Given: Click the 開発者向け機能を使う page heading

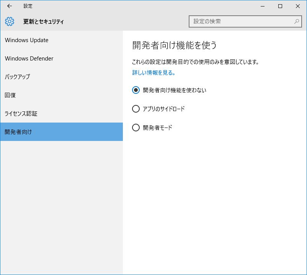Looking at the screenshot, I should 175,45.
